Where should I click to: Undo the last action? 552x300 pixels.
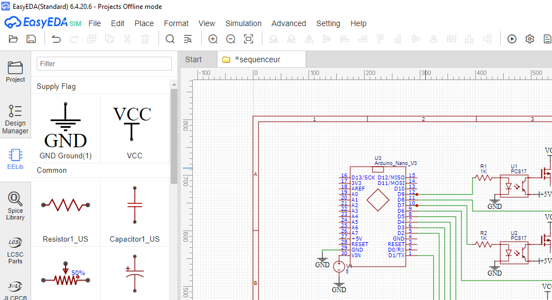56,39
